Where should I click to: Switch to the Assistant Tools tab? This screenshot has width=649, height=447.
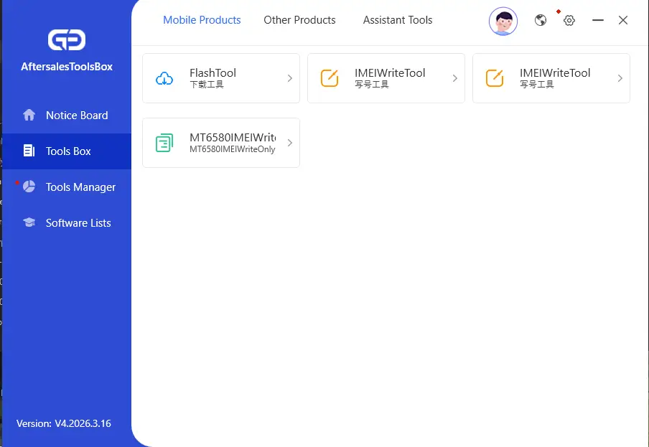pyautogui.click(x=398, y=20)
